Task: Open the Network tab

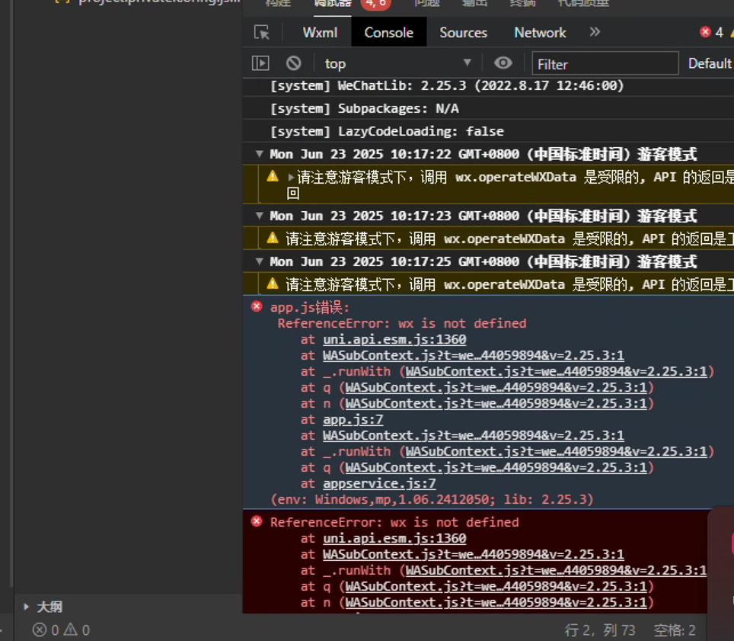Action: click(540, 32)
